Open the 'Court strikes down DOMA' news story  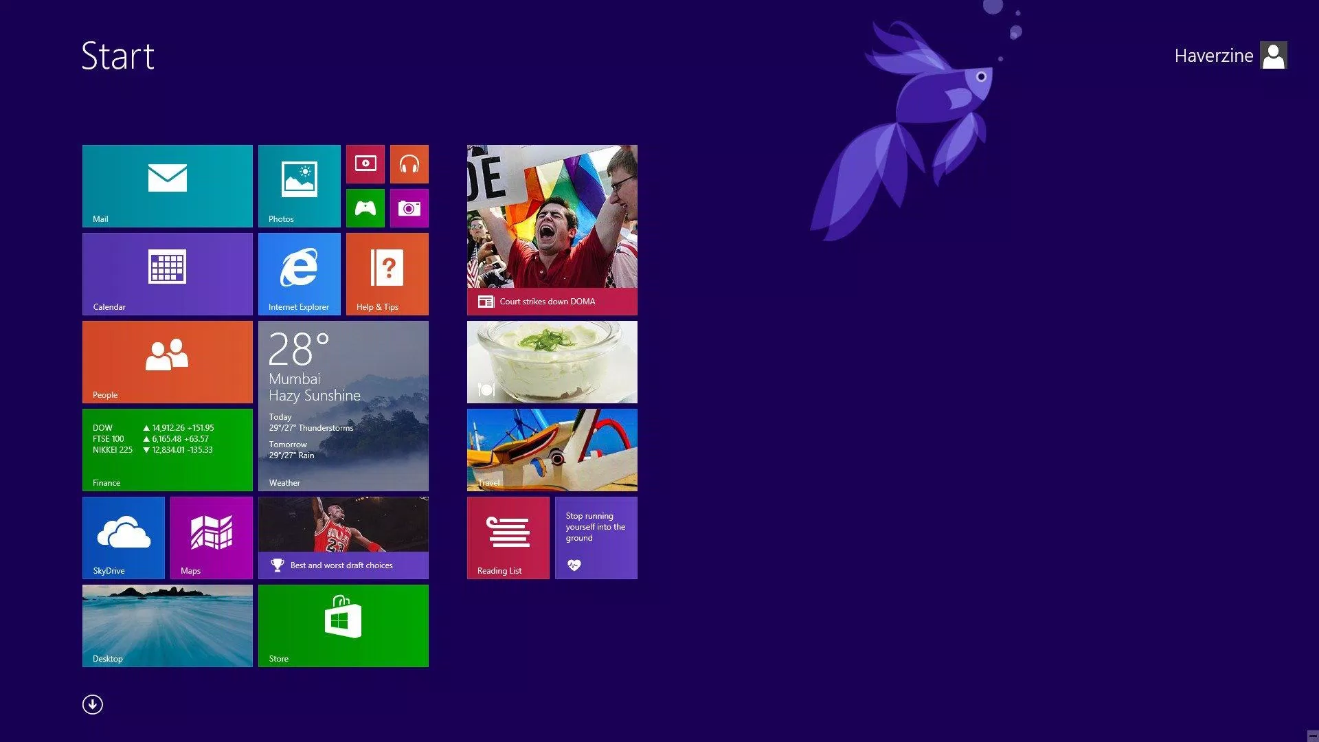pyautogui.click(x=552, y=230)
